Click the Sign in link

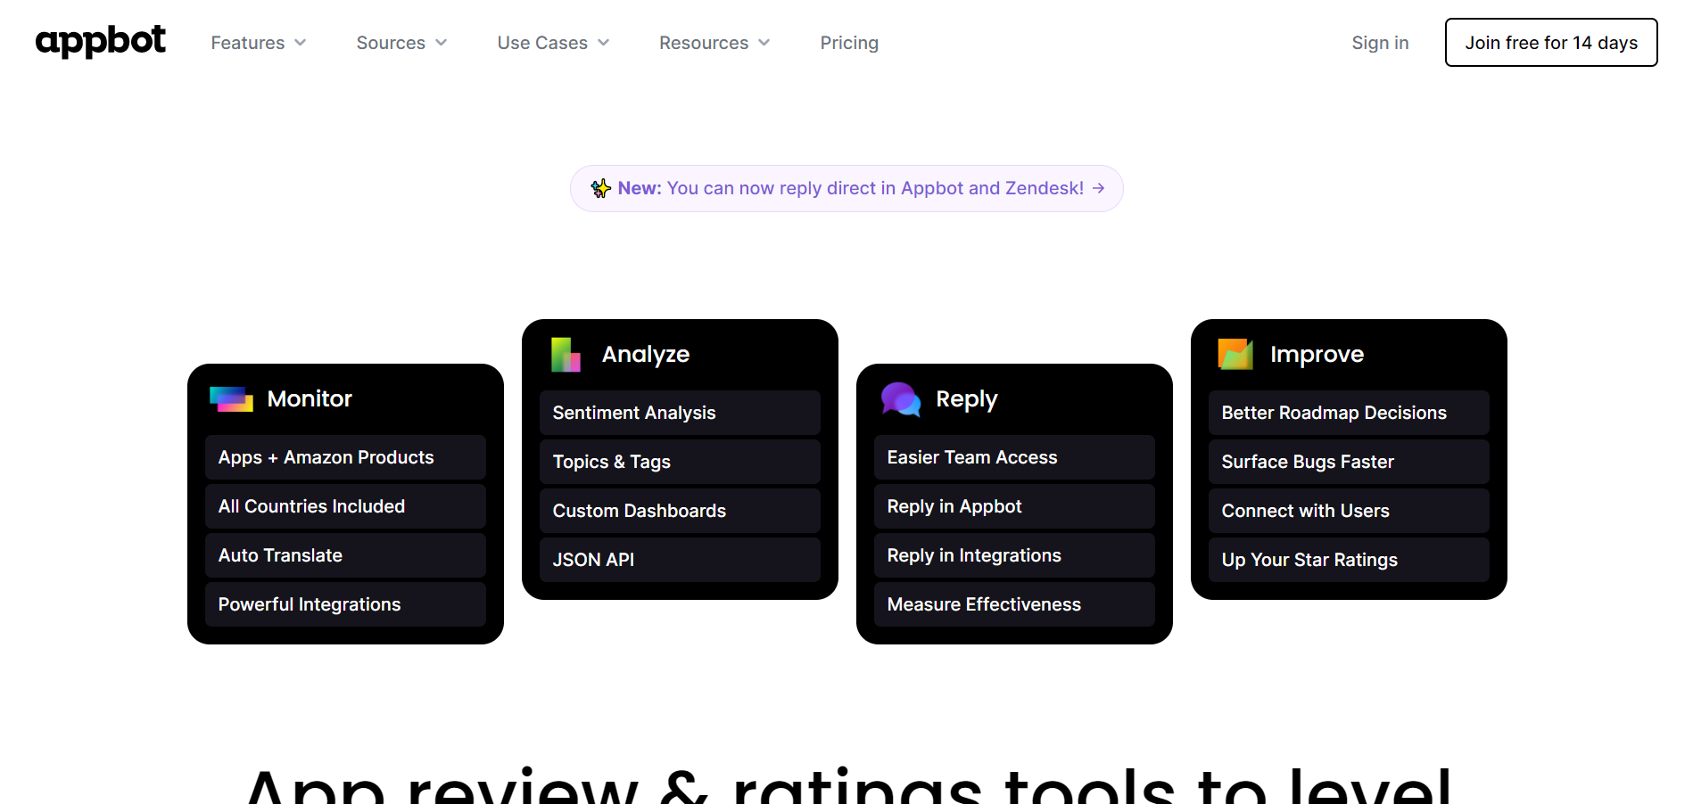click(1380, 43)
